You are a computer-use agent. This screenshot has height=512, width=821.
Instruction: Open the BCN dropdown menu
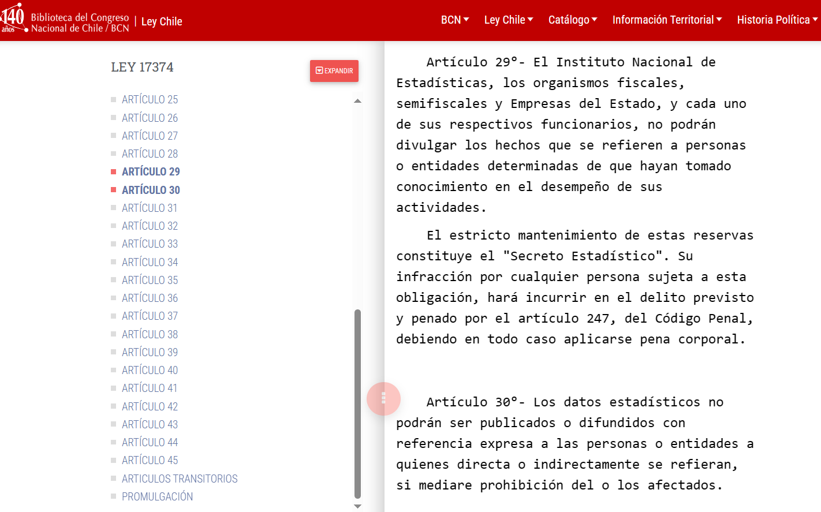455,20
